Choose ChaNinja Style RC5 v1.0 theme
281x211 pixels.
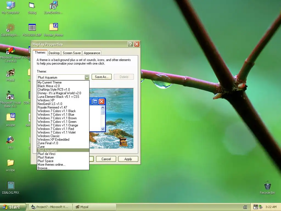[63, 90]
